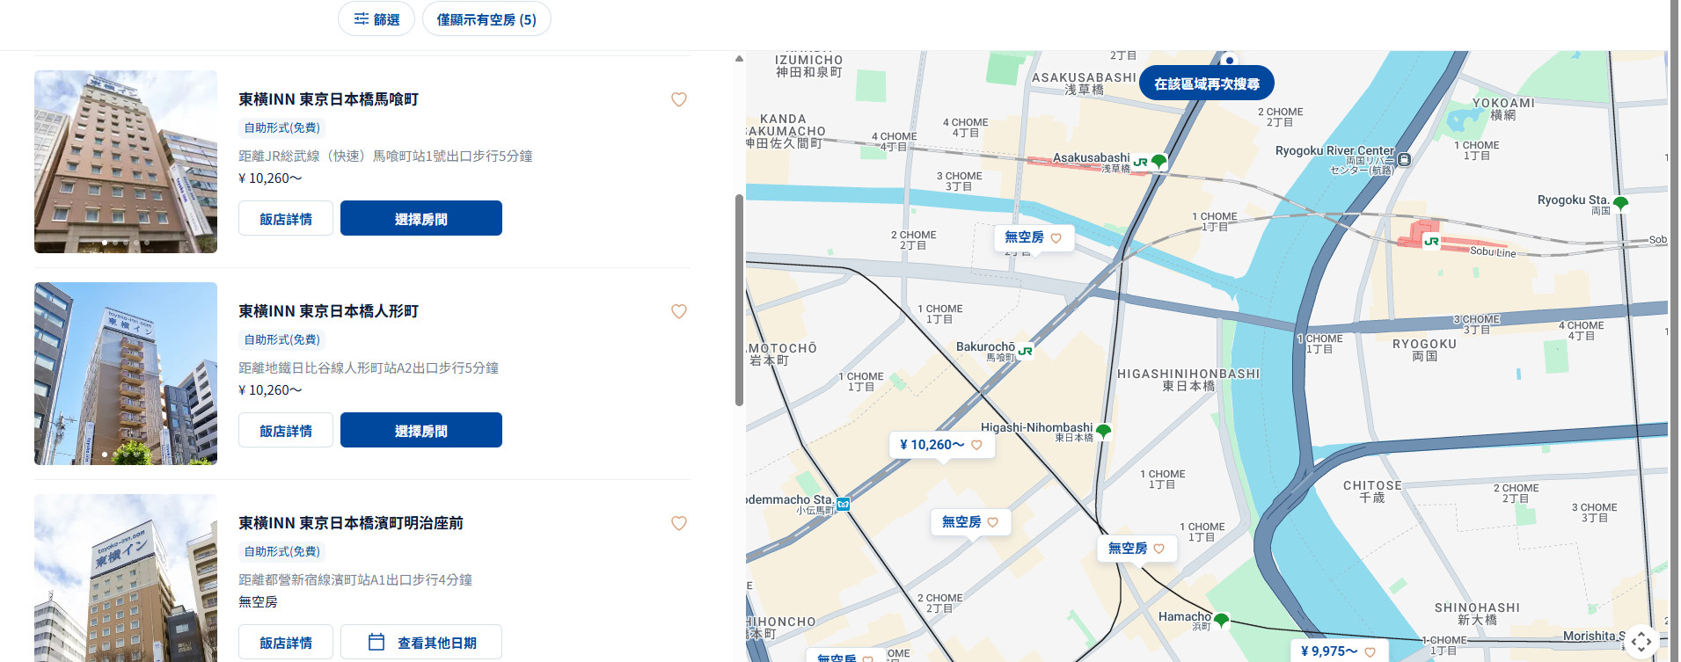Favorite 東横INN 東京日本橋馬喰町 with heart icon

(678, 100)
